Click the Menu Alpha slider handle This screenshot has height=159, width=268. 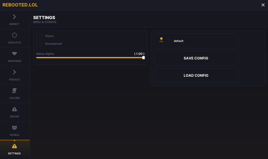click(143, 58)
